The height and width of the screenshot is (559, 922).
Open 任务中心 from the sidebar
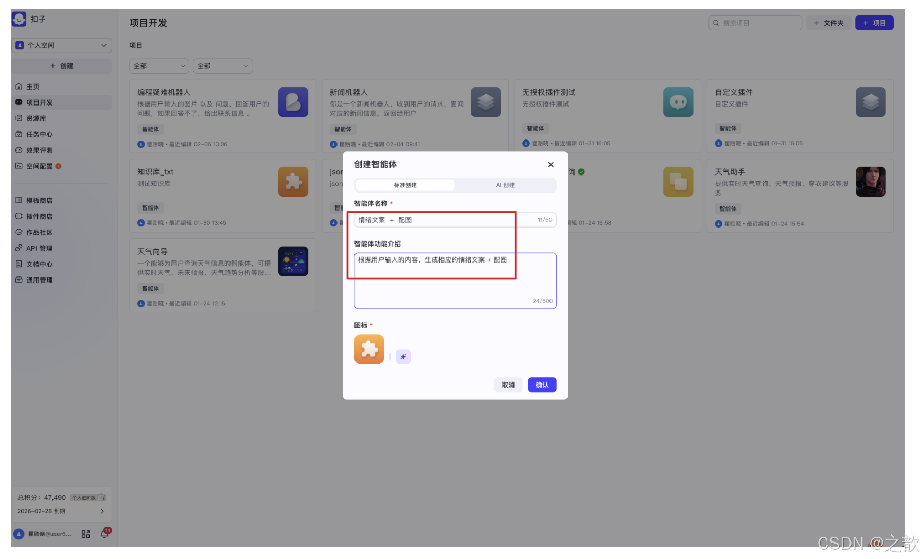(x=38, y=134)
